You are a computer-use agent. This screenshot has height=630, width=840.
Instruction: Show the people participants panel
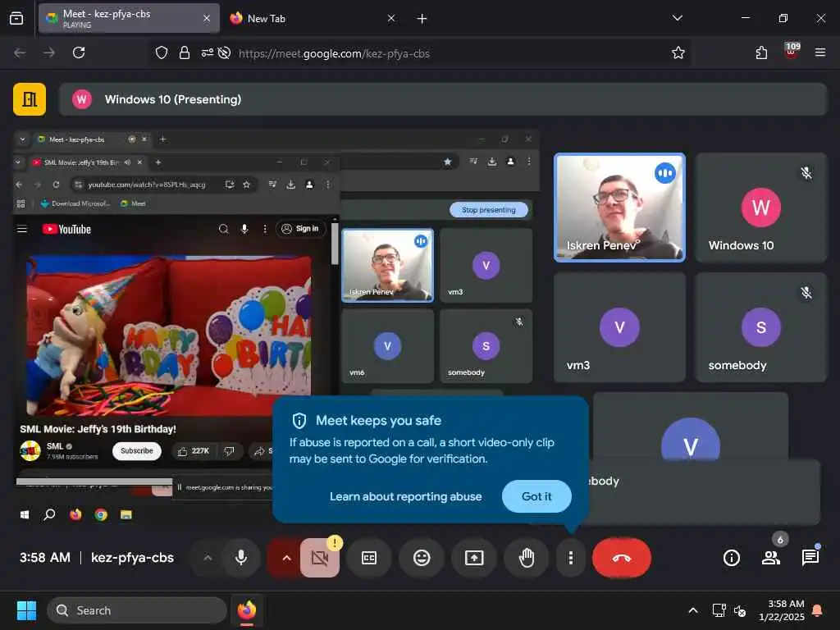771,558
